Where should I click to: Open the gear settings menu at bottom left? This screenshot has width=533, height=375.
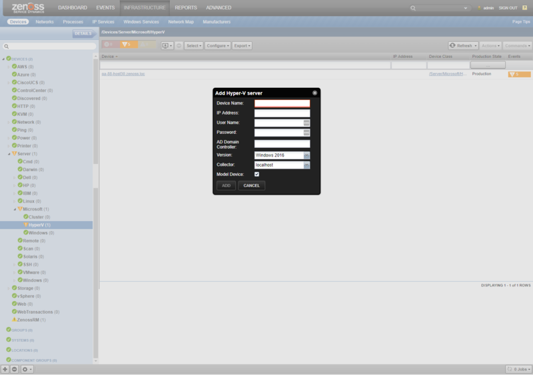(27, 369)
